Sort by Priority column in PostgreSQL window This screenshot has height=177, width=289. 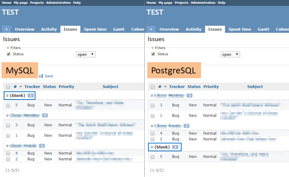pyautogui.click(x=211, y=86)
